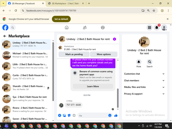Open the Facebook logo home link

pyautogui.click(x=6, y=28)
